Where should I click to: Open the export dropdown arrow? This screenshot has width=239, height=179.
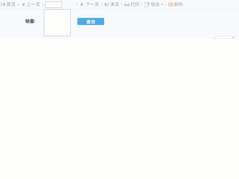tap(162, 4)
